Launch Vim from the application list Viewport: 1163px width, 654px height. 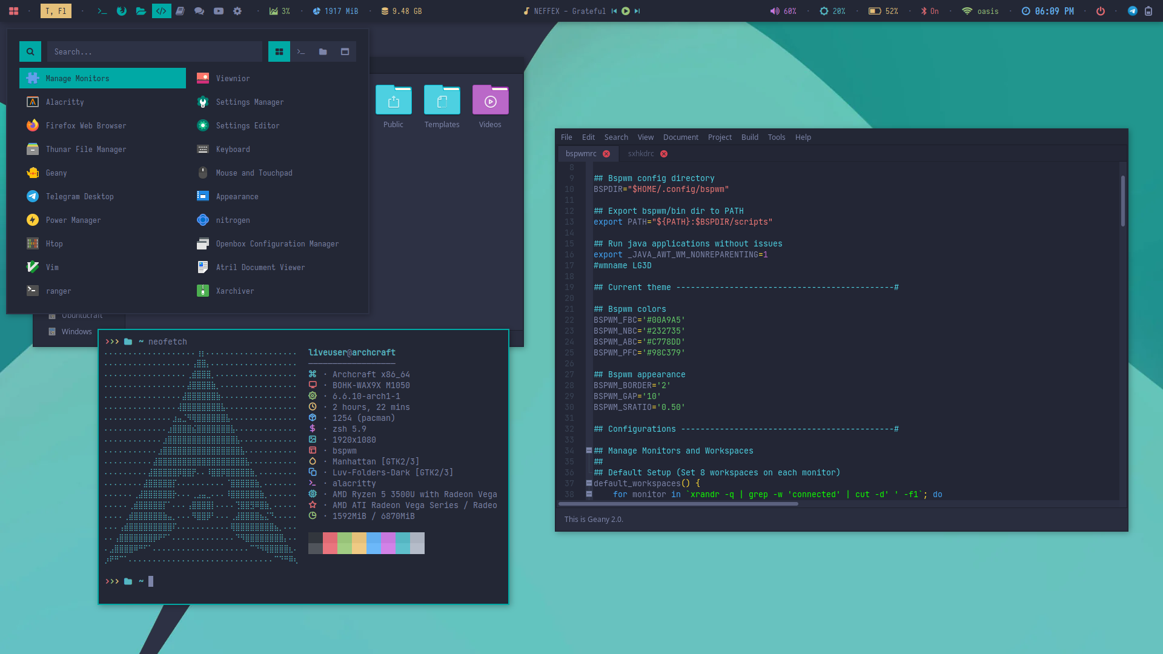point(52,267)
